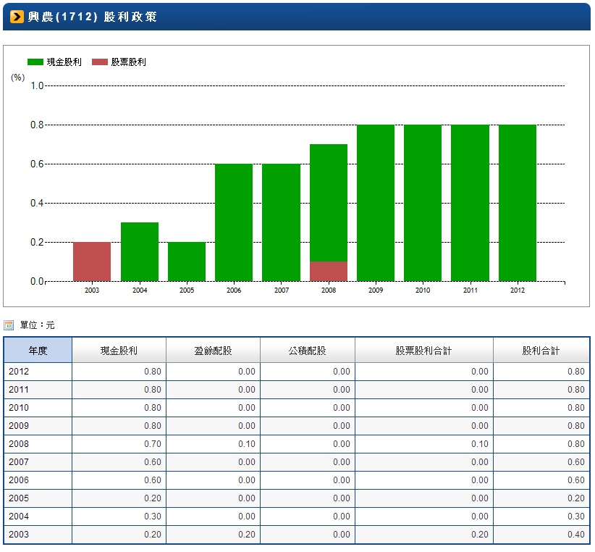Screen dimensions: 595x552
Task: Click the 現金股利 legend label text
Action: tap(64, 62)
